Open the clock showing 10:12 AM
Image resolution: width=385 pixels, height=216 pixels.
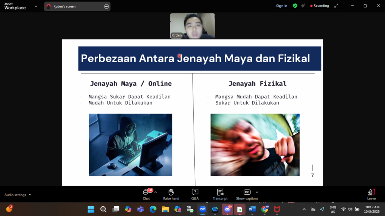372,209
